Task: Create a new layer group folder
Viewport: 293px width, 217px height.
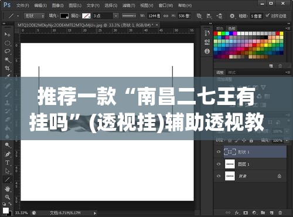Action: point(263,213)
